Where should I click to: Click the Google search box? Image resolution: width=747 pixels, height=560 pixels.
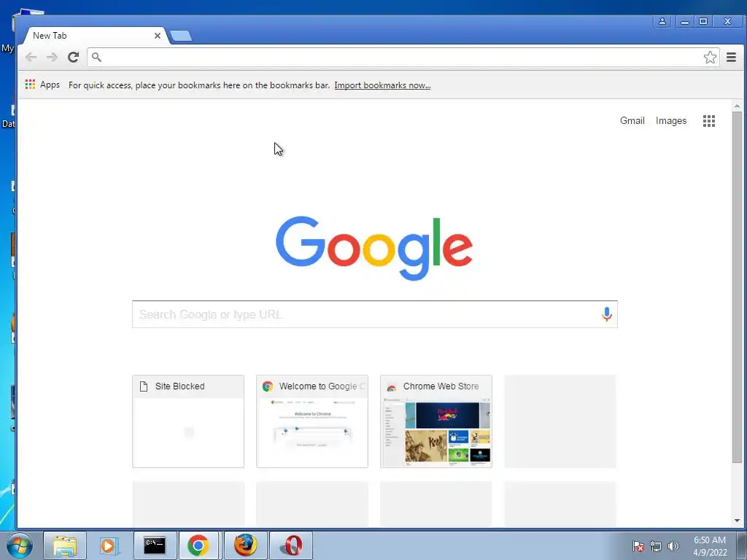pyautogui.click(x=375, y=314)
